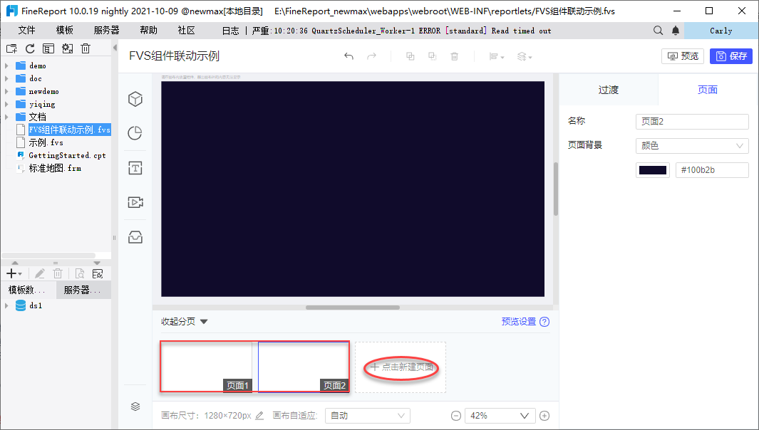Delete the selected file with trash icon
Viewport: 759px width, 430px height.
coord(86,48)
